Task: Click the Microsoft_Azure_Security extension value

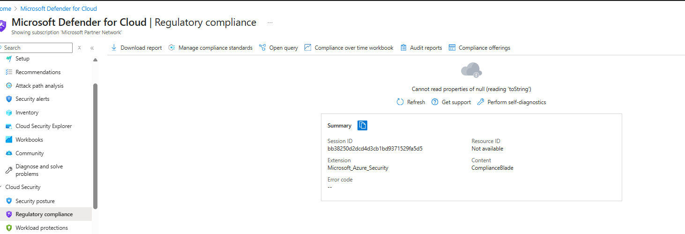Action: 358,168
